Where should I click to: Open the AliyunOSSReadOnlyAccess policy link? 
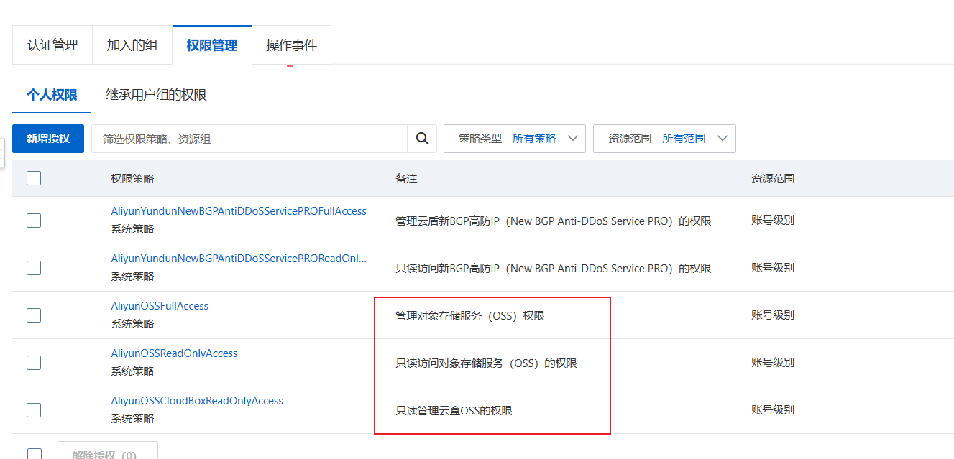(174, 353)
